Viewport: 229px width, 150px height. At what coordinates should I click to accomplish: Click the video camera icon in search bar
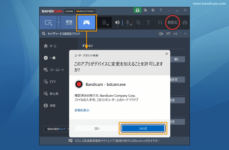(161, 34)
